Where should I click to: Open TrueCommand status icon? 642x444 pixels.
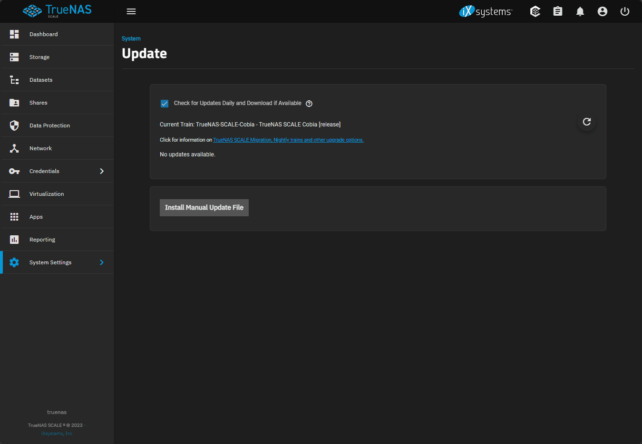click(x=535, y=11)
